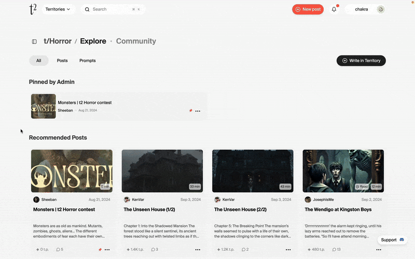Click the pin icon on pinned post
The width and height of the screenshot is (415, 259).
190,110
